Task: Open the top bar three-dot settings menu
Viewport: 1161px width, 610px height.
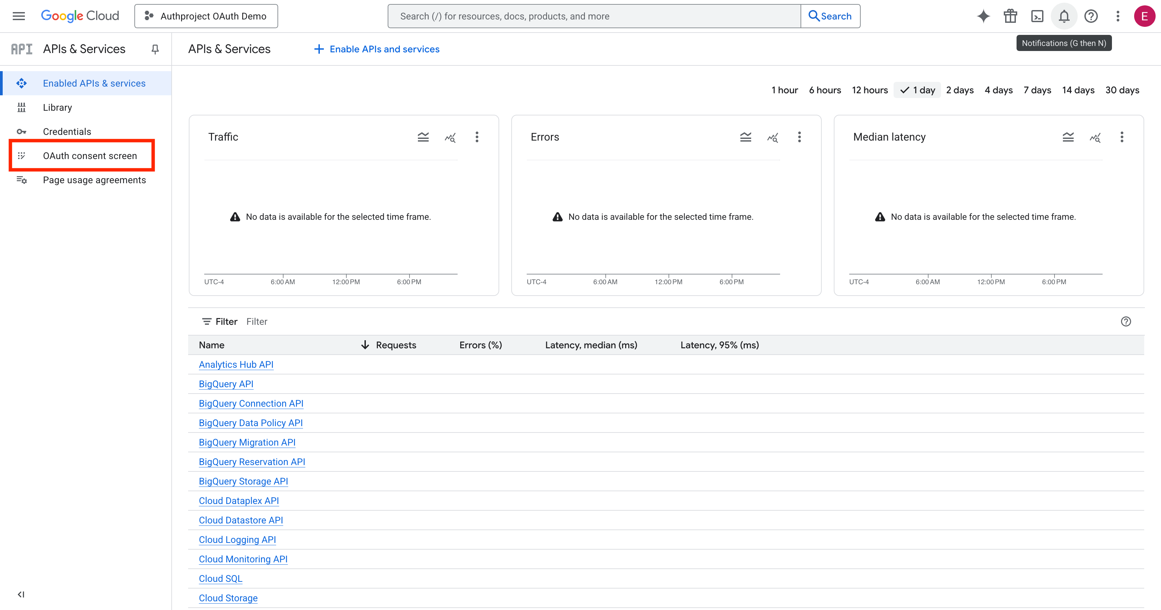Action: (x=1118, y=16)
